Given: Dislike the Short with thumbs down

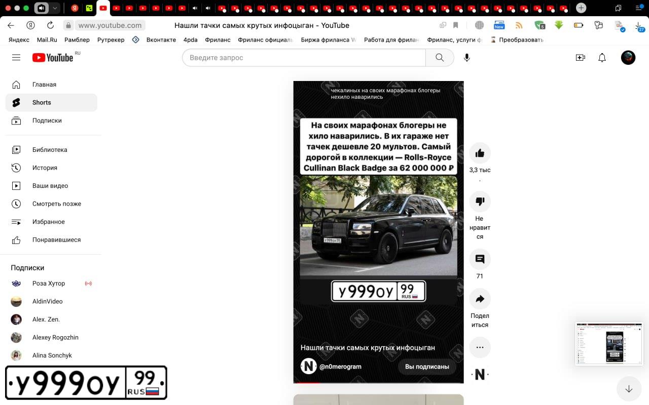Looking at the screenshot, I should coord(480,201).
